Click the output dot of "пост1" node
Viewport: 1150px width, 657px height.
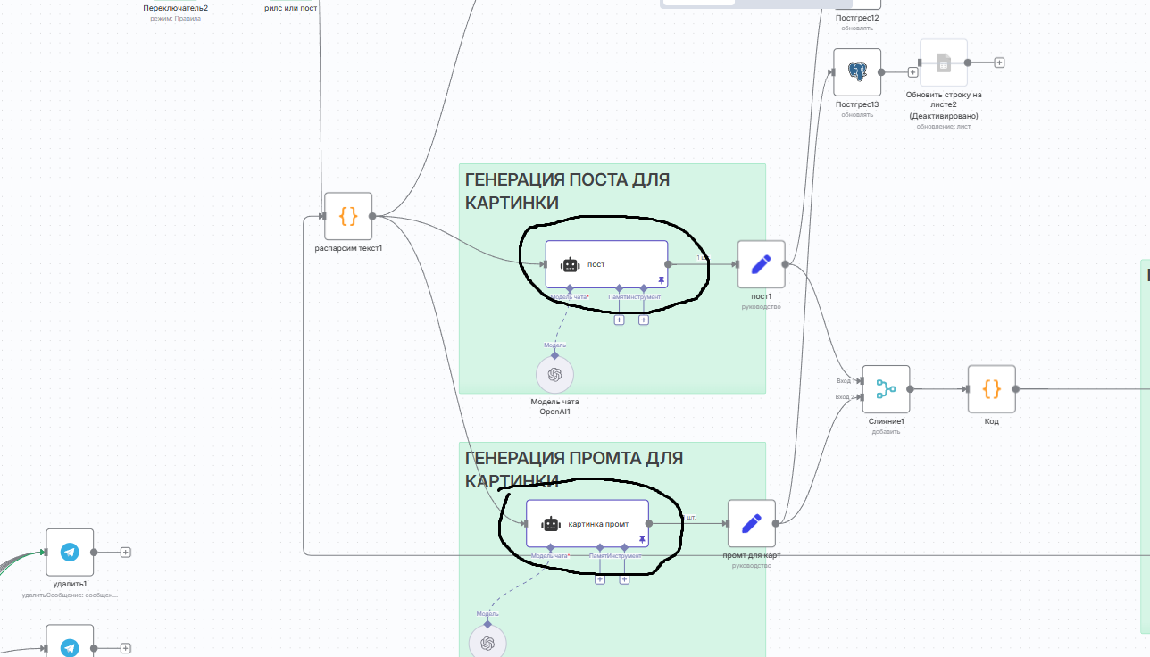[x=786, y=264]
